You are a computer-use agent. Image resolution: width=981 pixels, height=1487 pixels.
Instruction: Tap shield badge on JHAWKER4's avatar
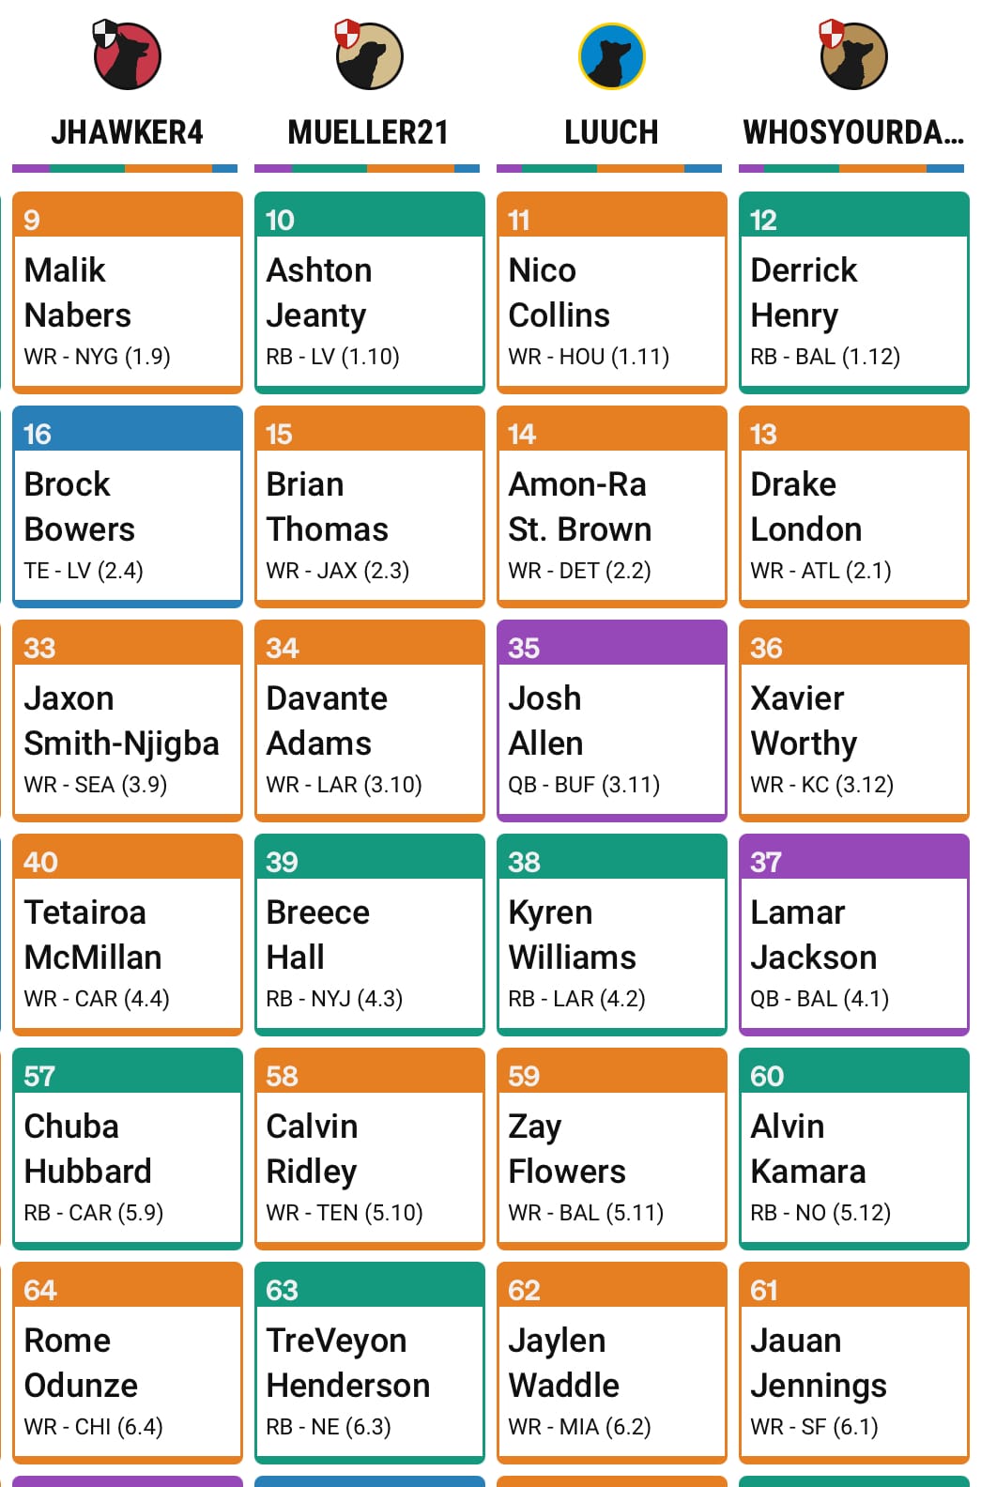[x=105, y=34]
